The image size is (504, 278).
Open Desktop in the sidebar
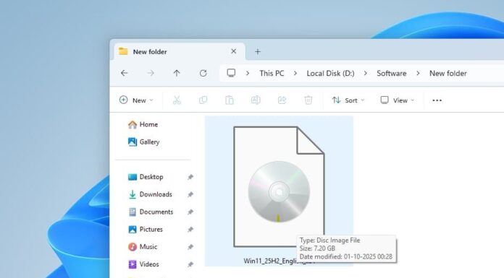(146, 177)
